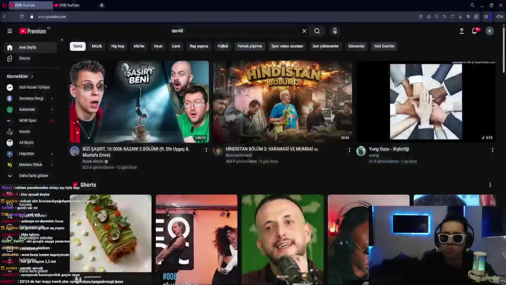Select the Müzik filter chip

click(97, 46)
